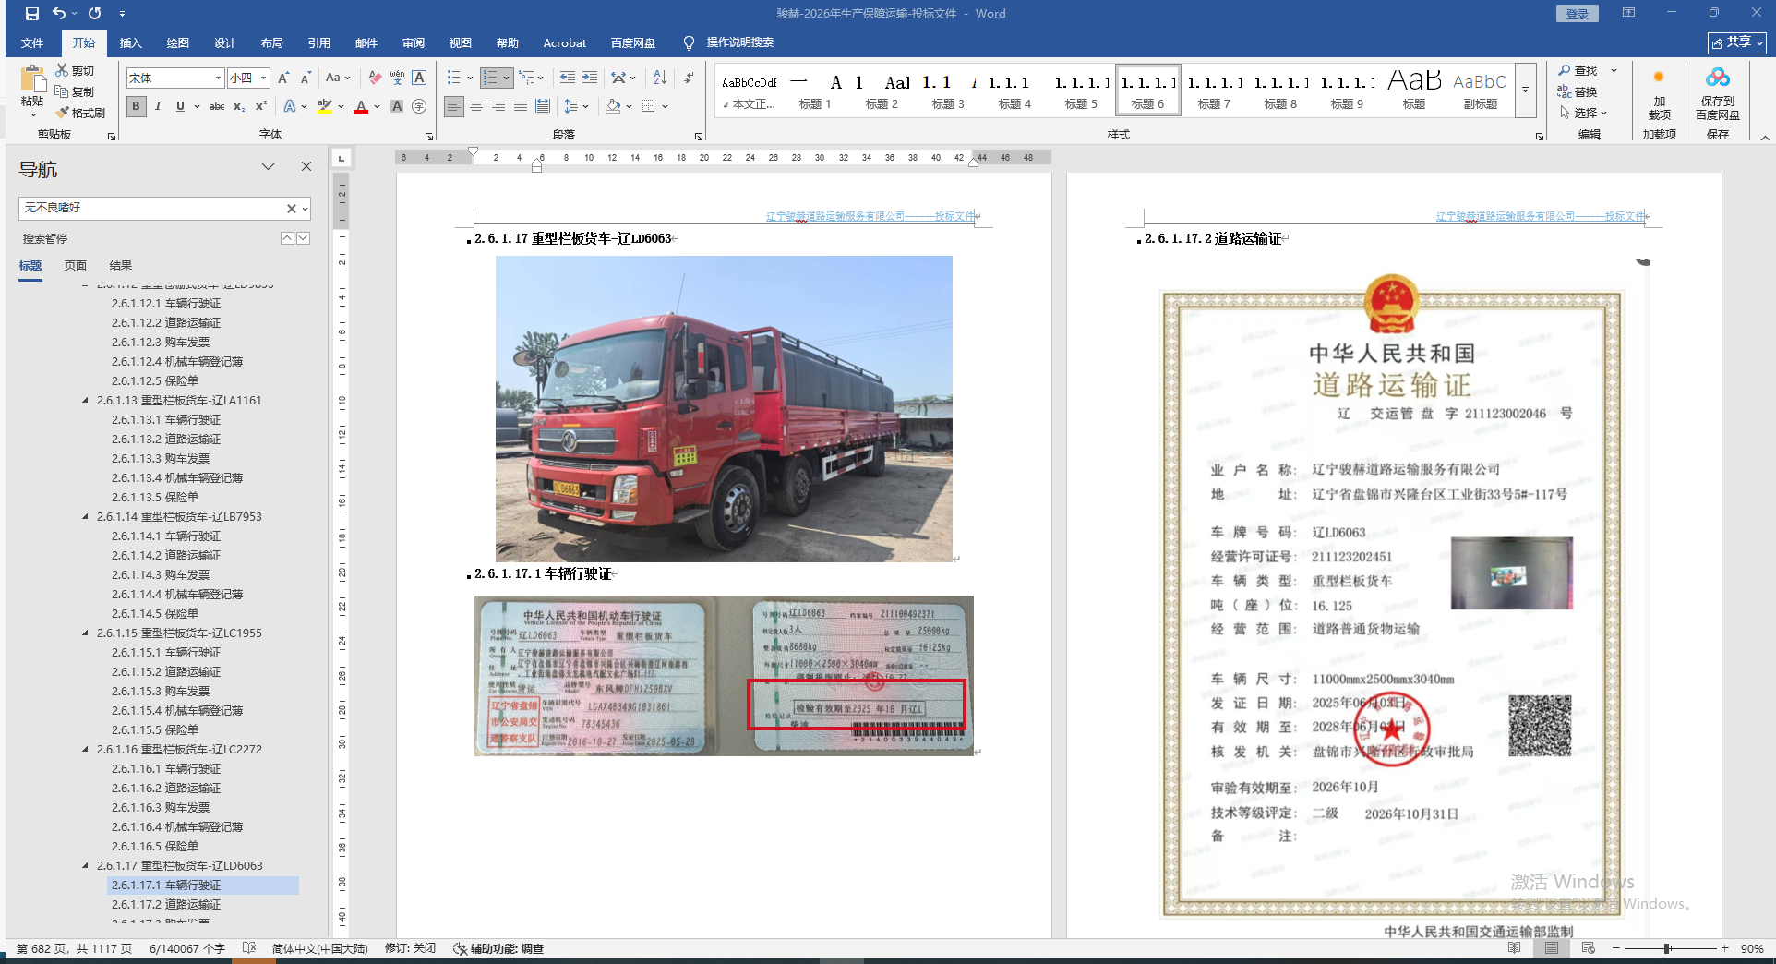Collapse the 2.6.1.17 重型栏板货车-辽LD6063 heading
Image resolution: width=1776 pixels, height=964 pixels.
tap(85, 865)
